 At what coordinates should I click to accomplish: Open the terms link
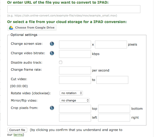pos(18,134)
